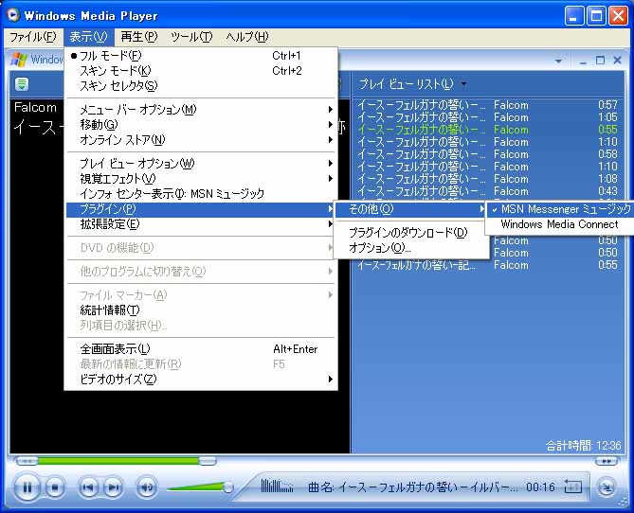
Task: Expand プレイ ビュー オプション(W) submenu
Action: pyautogui.click(x=201, y=164)
